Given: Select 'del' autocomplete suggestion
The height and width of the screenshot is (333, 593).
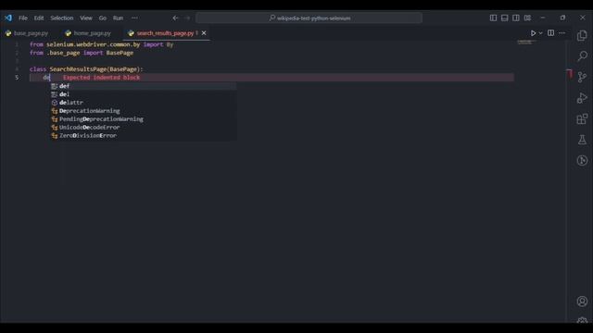Looking at the screenshot, I should [144, 94].
